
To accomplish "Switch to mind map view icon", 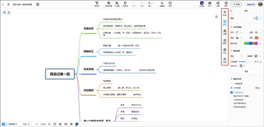I will click(x=4, y=12).
